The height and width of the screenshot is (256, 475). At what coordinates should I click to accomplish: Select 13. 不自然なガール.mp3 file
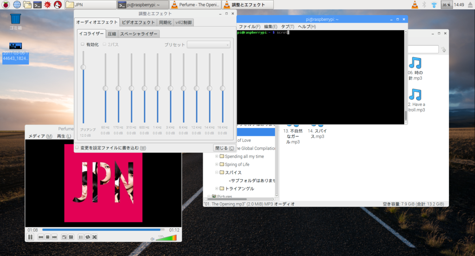tap(293, 134)
